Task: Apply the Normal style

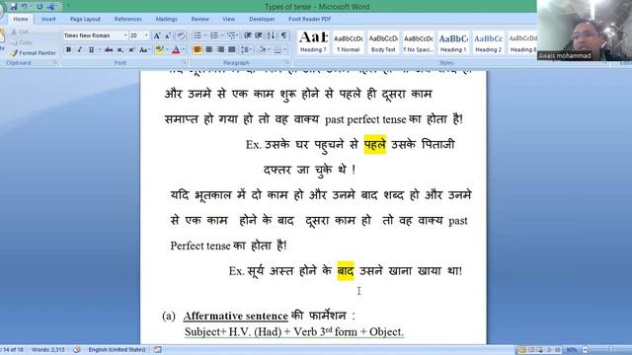Action: pyautogui.click(x=349, y=42)
